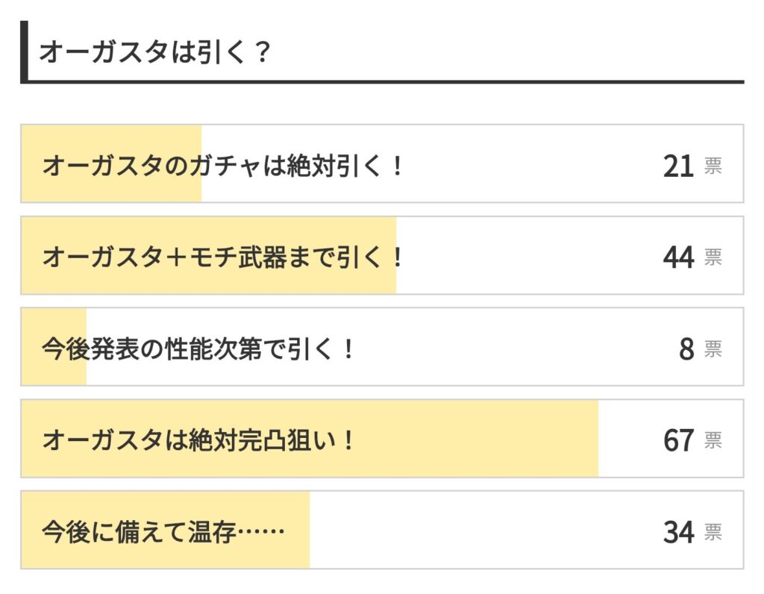Click the 67 票 vote count
764x594 pixels.
click(692, 440)
